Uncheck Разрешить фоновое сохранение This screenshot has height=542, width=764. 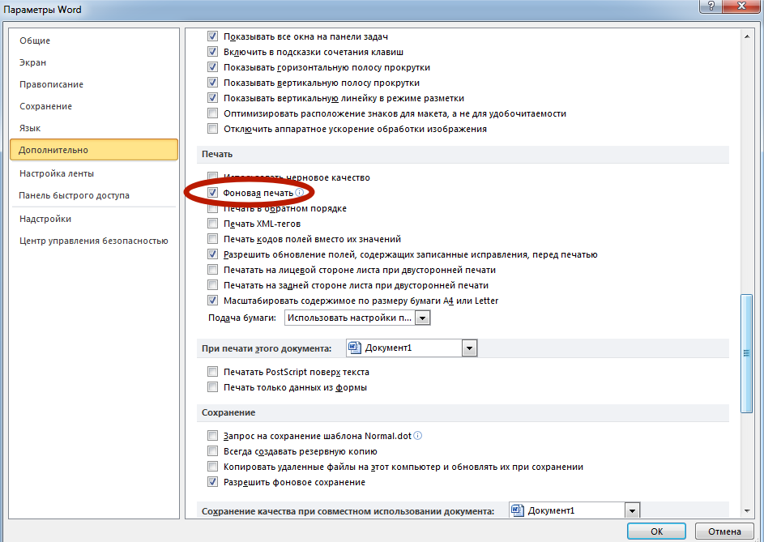[x=212, y=482]
